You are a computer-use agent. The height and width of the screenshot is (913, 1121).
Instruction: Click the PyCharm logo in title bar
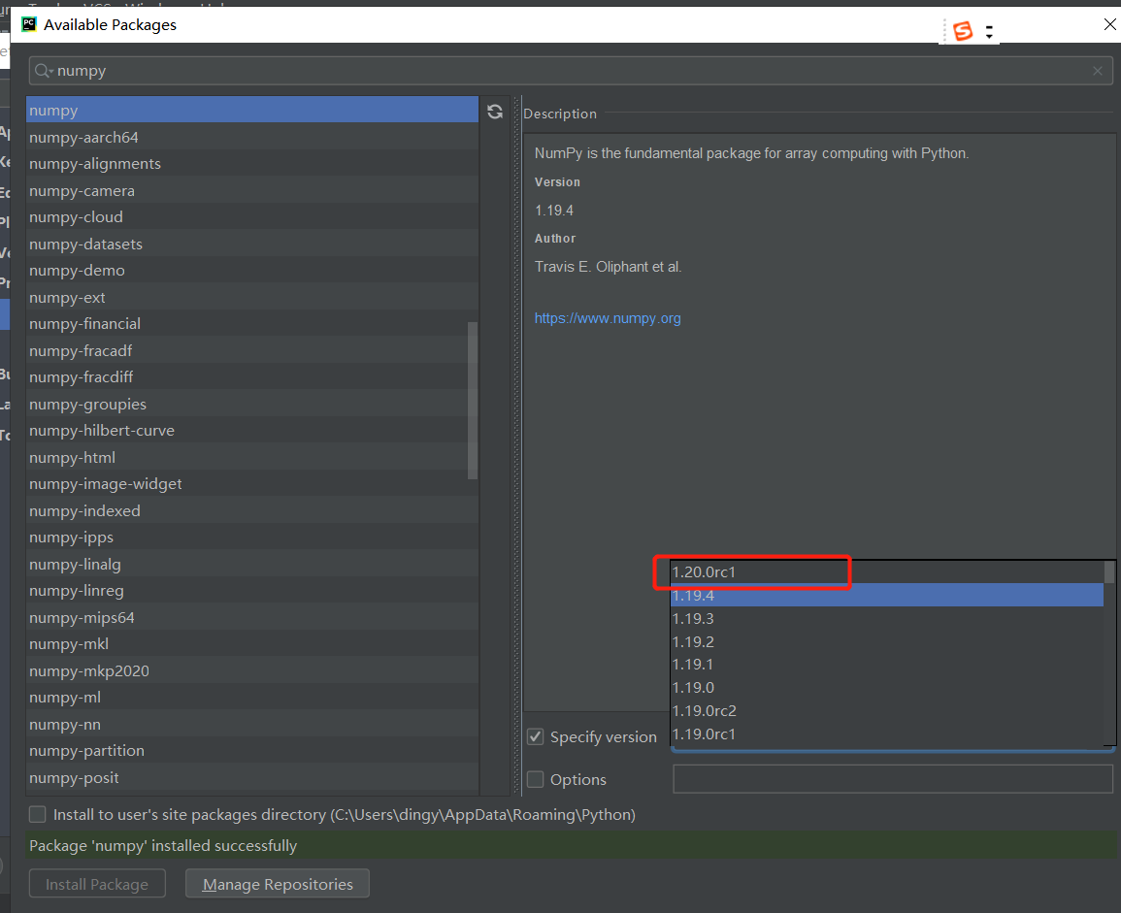(28, 24)
